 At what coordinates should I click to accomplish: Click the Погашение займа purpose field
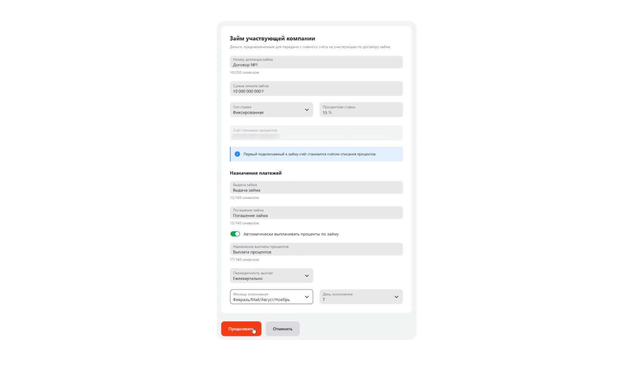(x=316, y=212)
